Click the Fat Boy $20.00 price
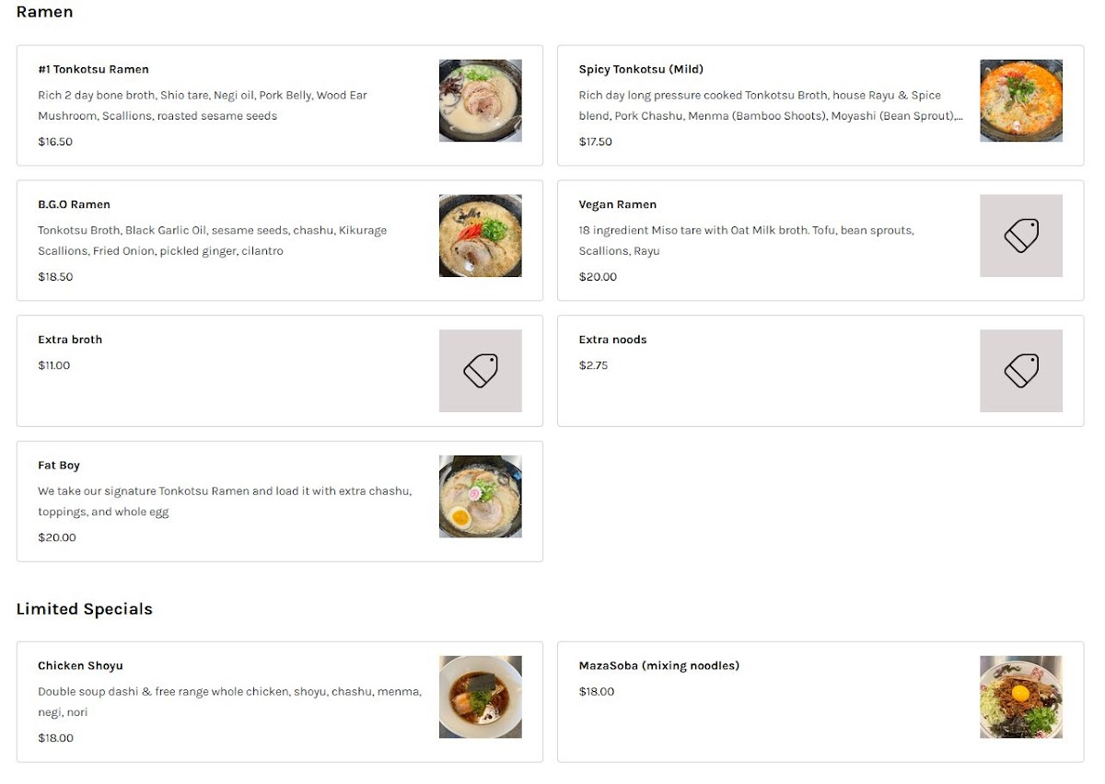This screenshot has width=1105, height=784. click(57, 537)
